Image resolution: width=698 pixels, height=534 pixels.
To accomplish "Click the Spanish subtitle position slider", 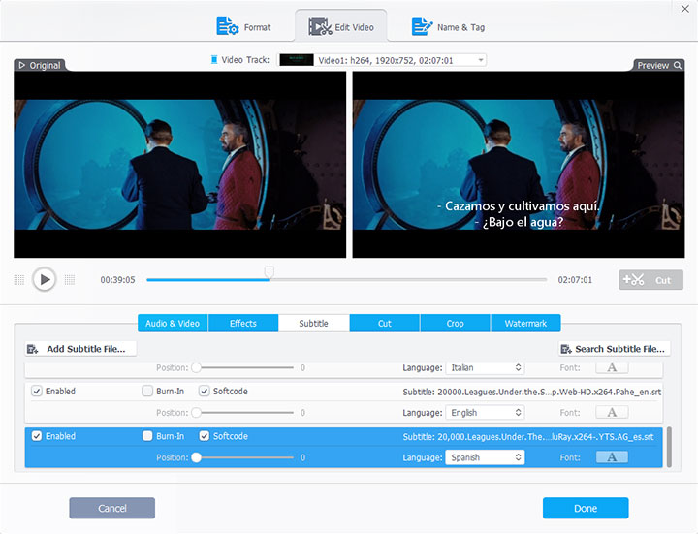I will (x=242, y=457).
